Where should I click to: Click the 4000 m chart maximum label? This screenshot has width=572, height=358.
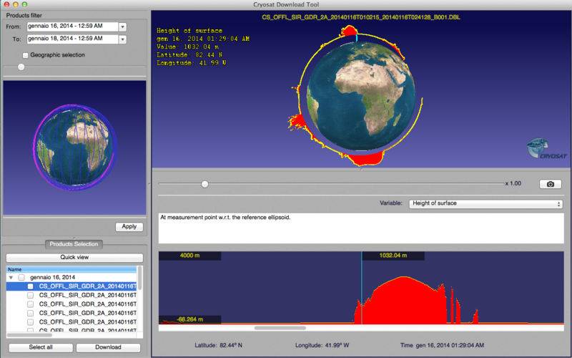coord(189,256)
